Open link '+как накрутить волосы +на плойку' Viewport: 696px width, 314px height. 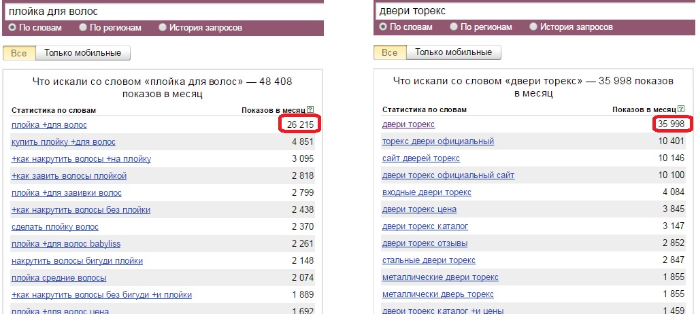(81, 159)
